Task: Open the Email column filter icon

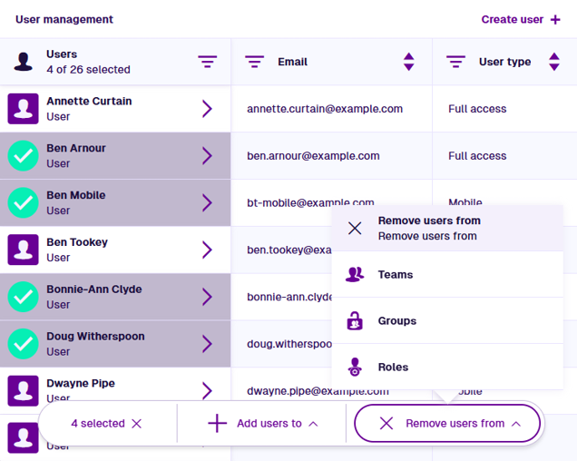Action: click(255, 62)
